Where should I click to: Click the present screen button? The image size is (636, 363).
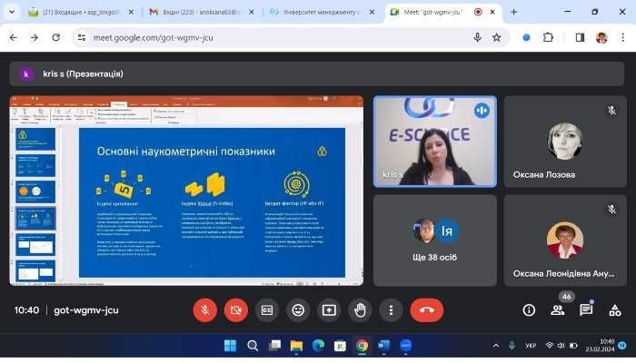(328, 309)
